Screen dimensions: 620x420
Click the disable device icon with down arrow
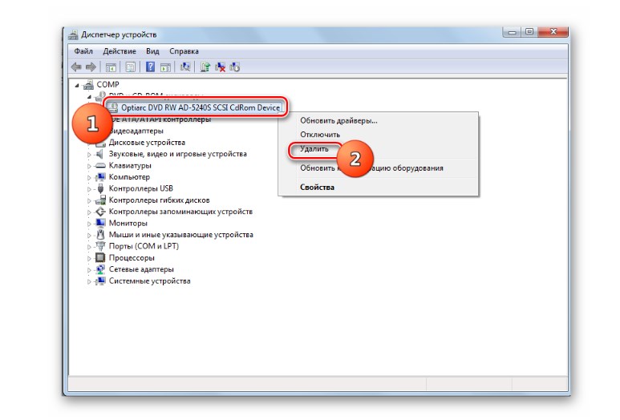[235, 67]
